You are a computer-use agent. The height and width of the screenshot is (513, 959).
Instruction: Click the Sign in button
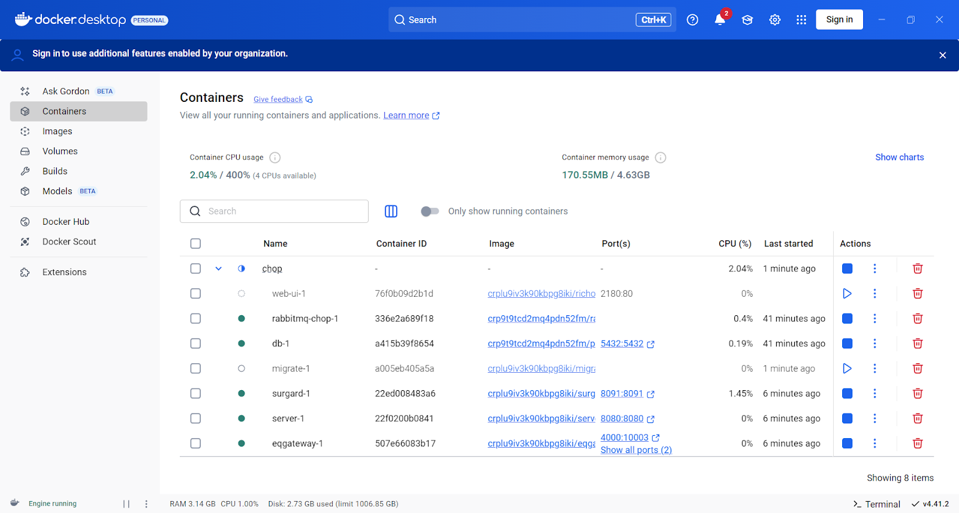point(839,20)
